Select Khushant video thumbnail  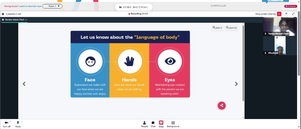pos(280,46)
